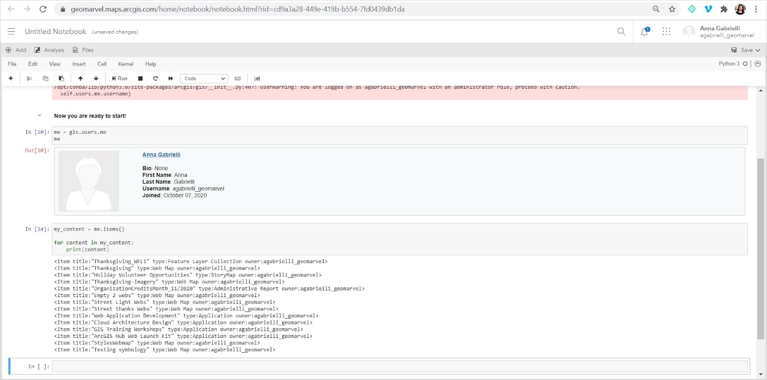Click the paste cells icon
Viewport: 767px width, 380px height.
(x=61, y=79)
